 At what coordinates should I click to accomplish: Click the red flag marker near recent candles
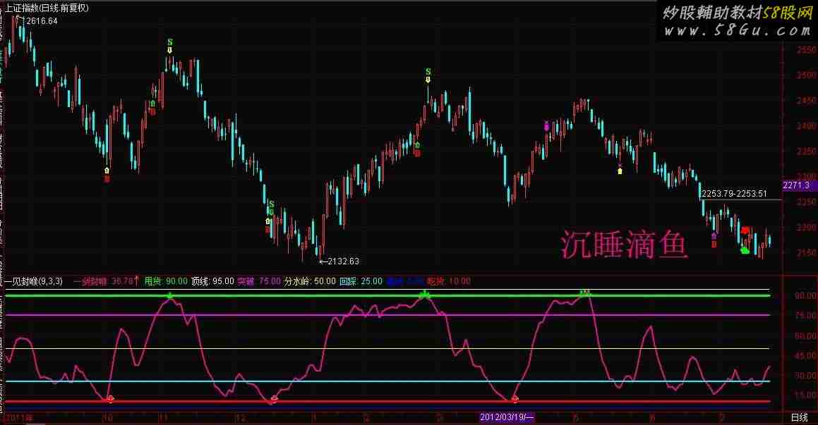[x=745, y=230]
